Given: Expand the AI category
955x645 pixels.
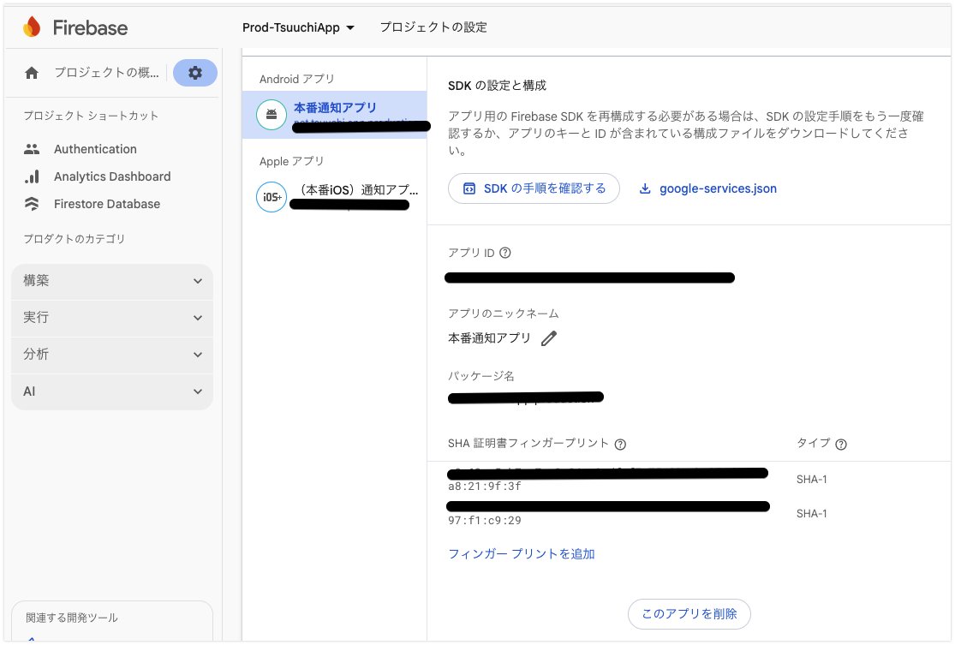Looking at the screenshot, I should pyautogui.click(x=112, y=391).
